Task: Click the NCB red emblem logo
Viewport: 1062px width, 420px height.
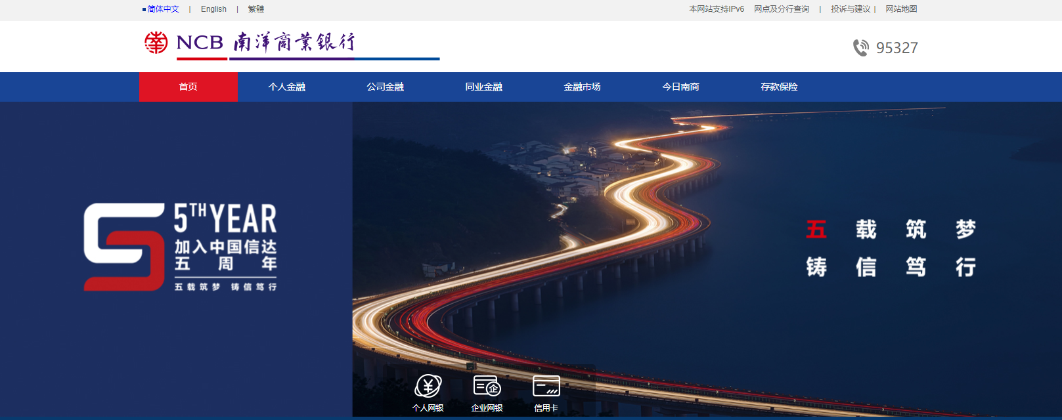Action: (x=156, y=43)
